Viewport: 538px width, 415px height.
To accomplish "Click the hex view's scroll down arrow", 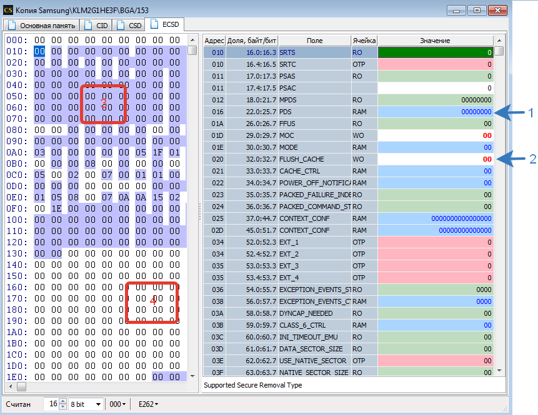I will [192, 376].
